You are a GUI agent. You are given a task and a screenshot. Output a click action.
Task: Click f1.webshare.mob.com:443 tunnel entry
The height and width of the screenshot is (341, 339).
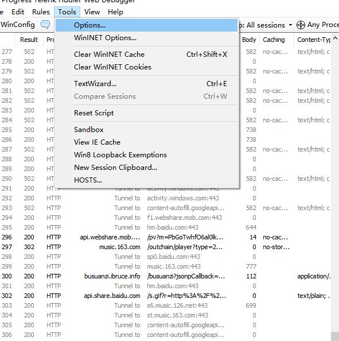tap(184, 218)
